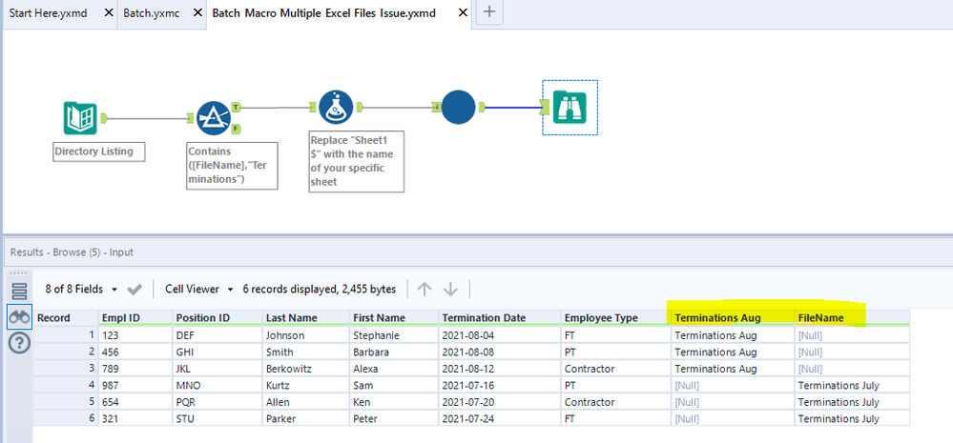Open the Results metadata list view icon

(19, 292)
